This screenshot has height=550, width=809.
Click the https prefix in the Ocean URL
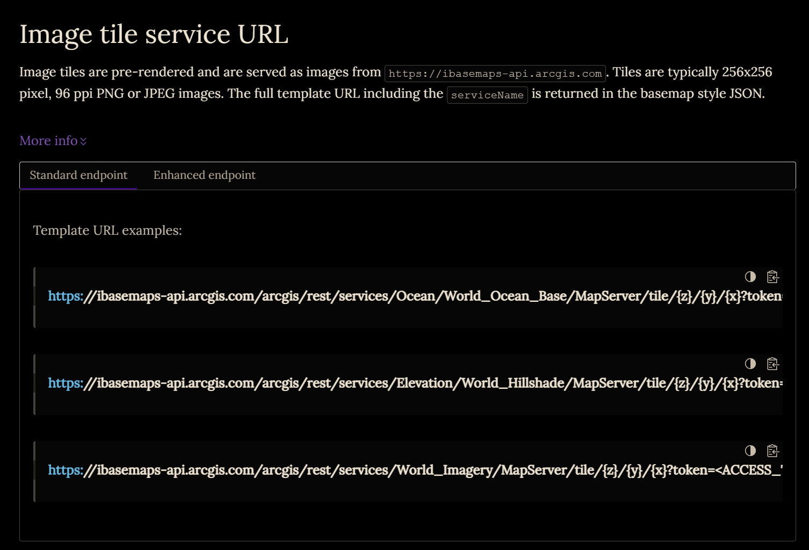click(x=64, y=296)
